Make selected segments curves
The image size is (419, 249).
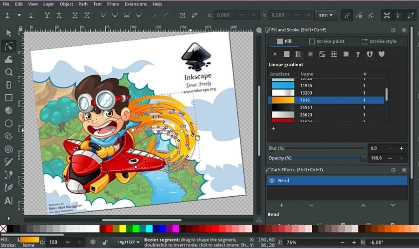pos(166,15)
